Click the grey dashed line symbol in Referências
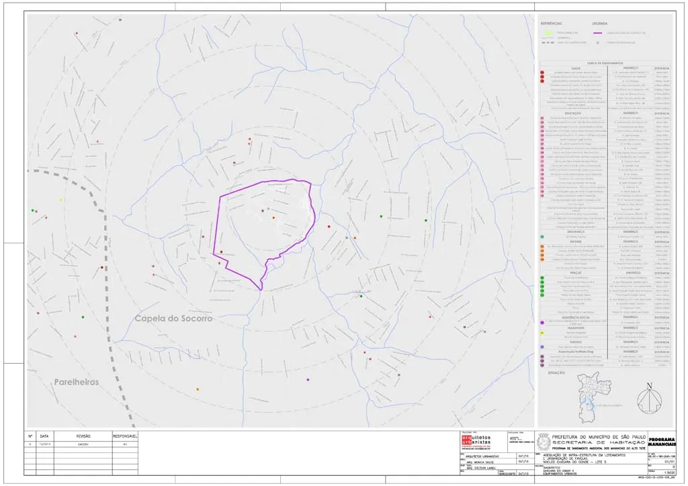The height and width of the screenshot is (486, 688). pos(548,42)
